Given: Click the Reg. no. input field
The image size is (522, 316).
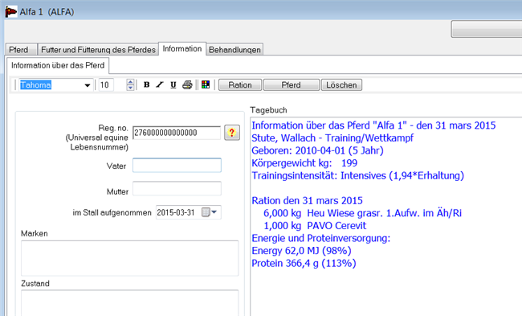Looking at the screenshot, I should pos(177,133).
